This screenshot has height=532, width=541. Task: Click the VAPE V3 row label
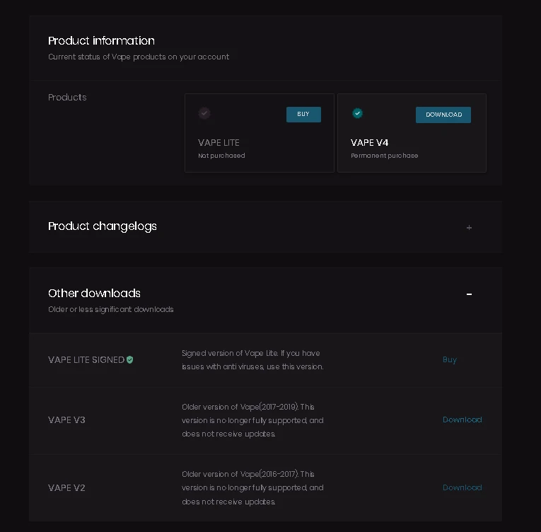pyautogui.click(x=66, y=420)
